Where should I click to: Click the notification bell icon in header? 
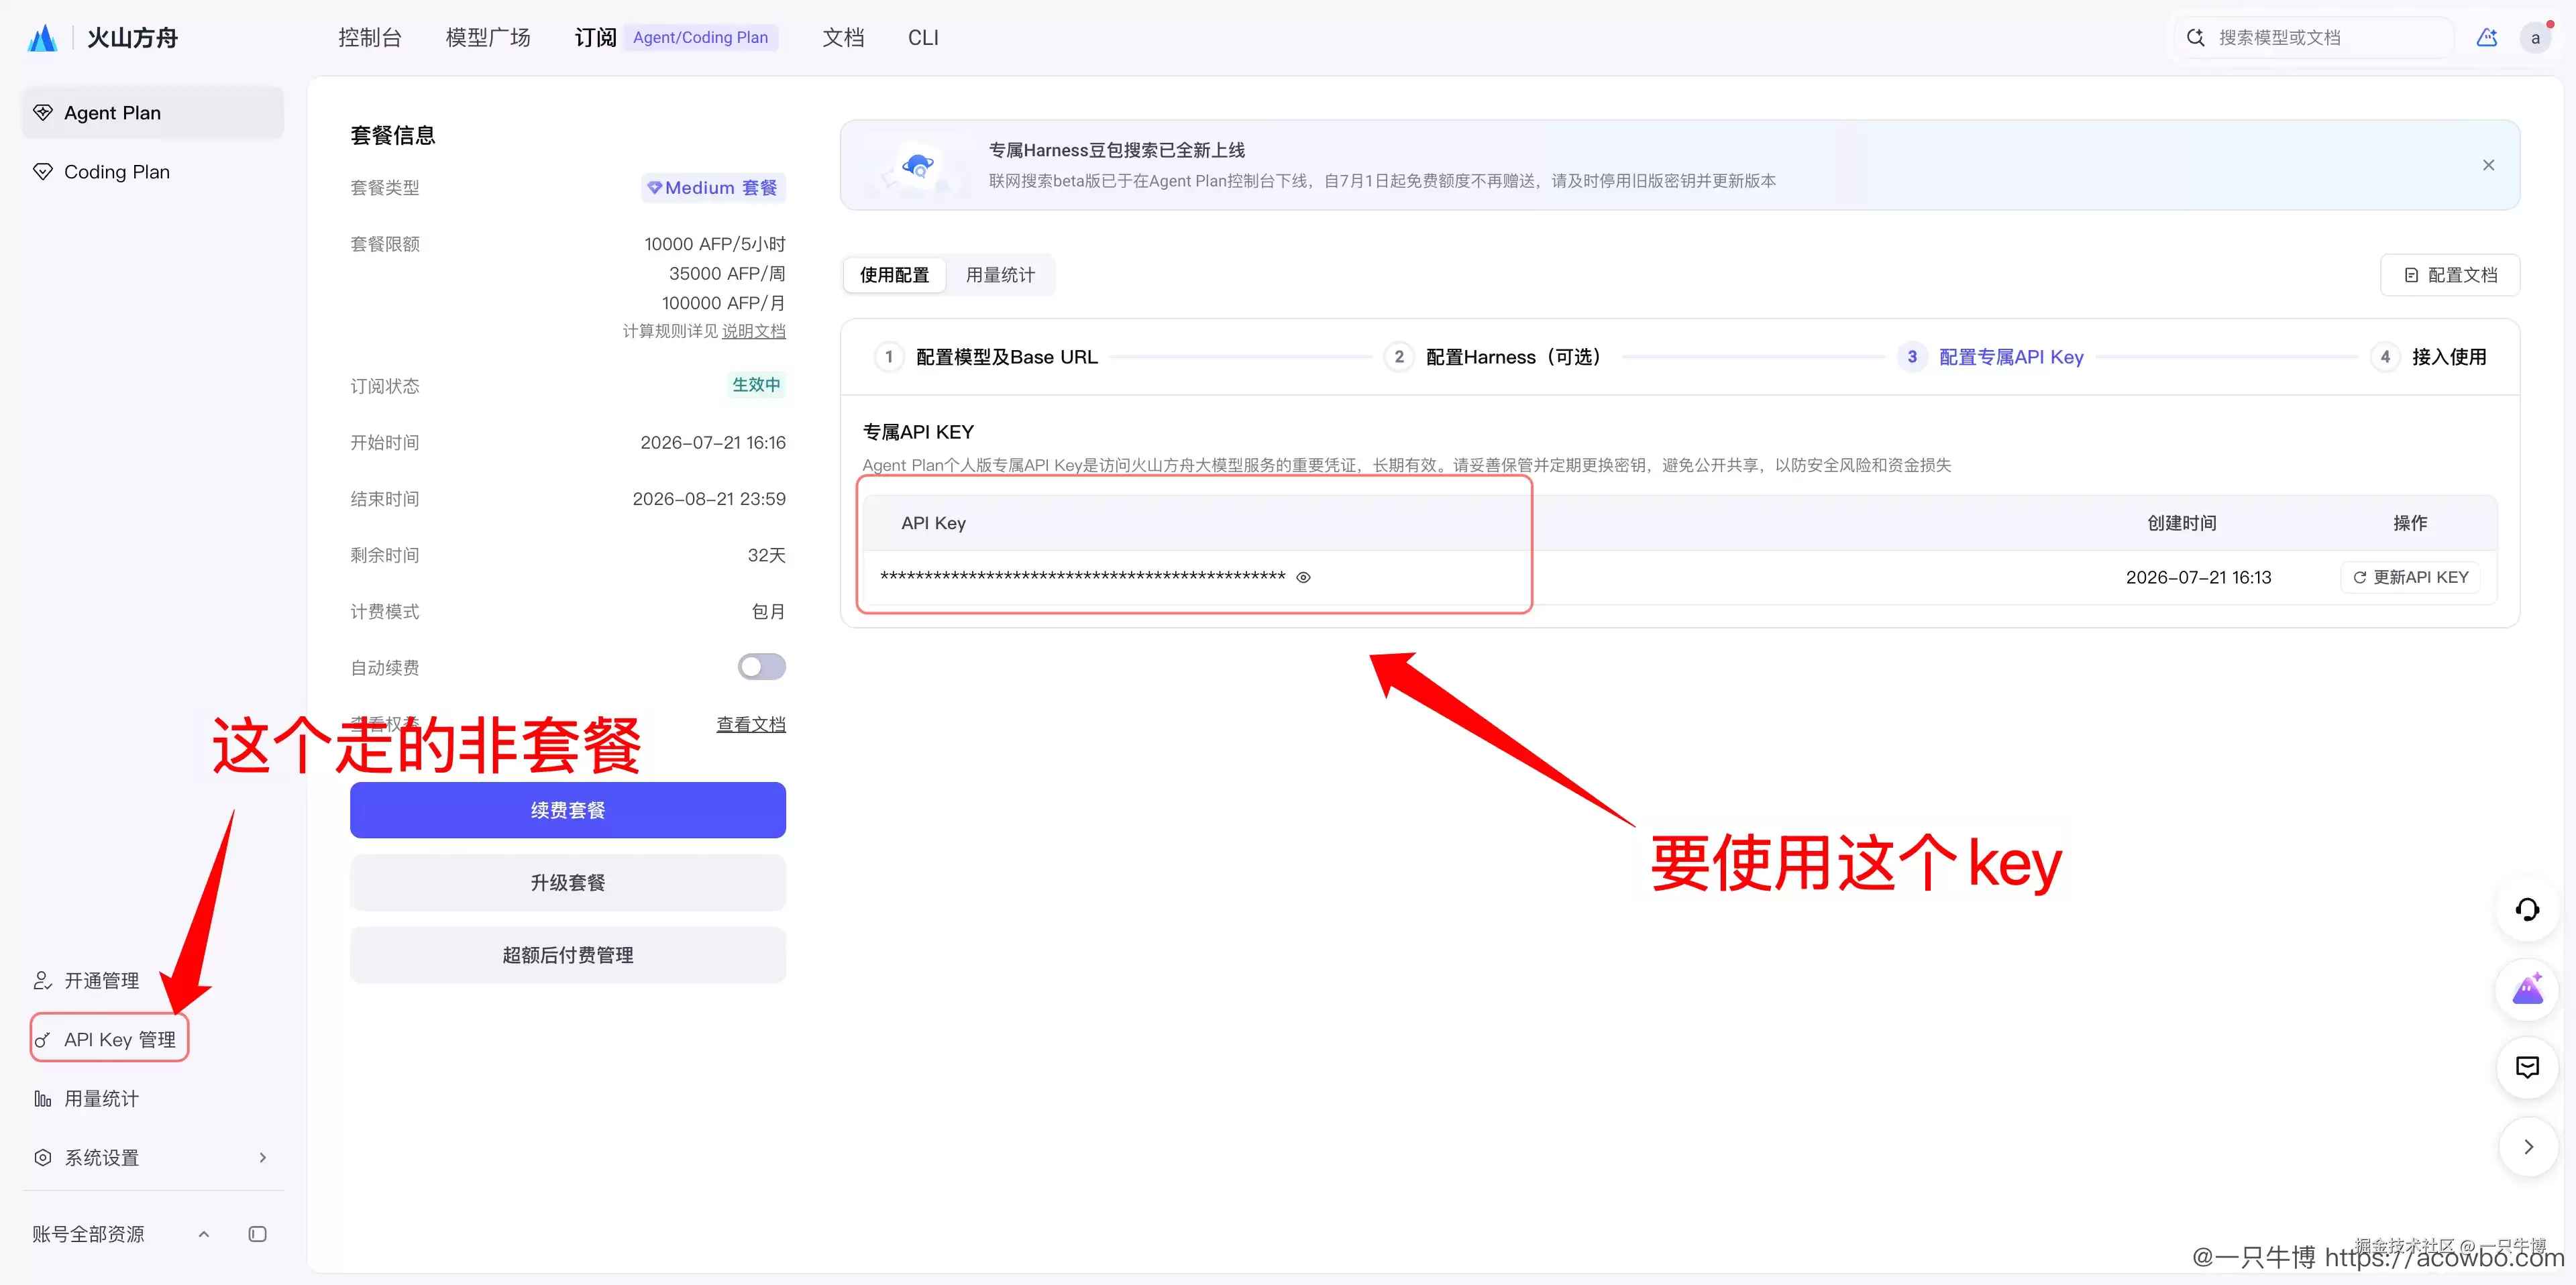point(2487,38)
